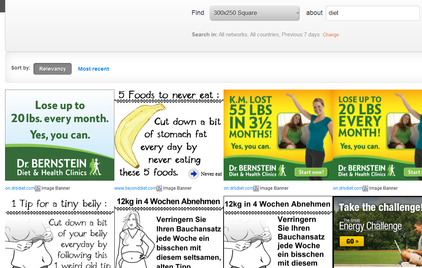Click the blue arrow 'Never eat' icon
This screenshot has width=422, height=268.
pyautogui.click(x=193, y=174)
